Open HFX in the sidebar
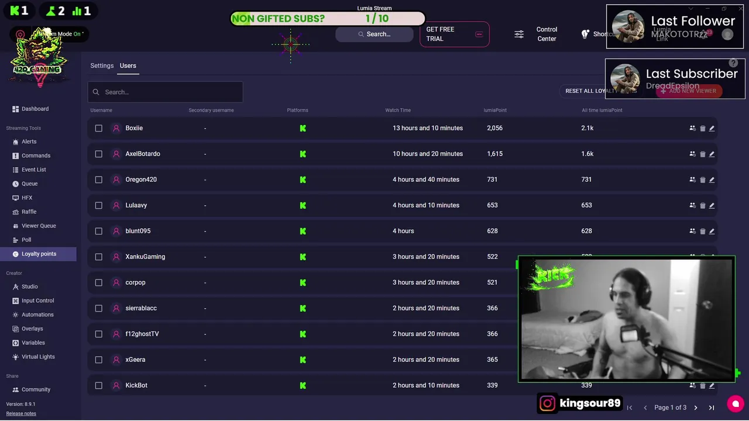The width and height of the screenshot is (749, 421). pos(22,198)
